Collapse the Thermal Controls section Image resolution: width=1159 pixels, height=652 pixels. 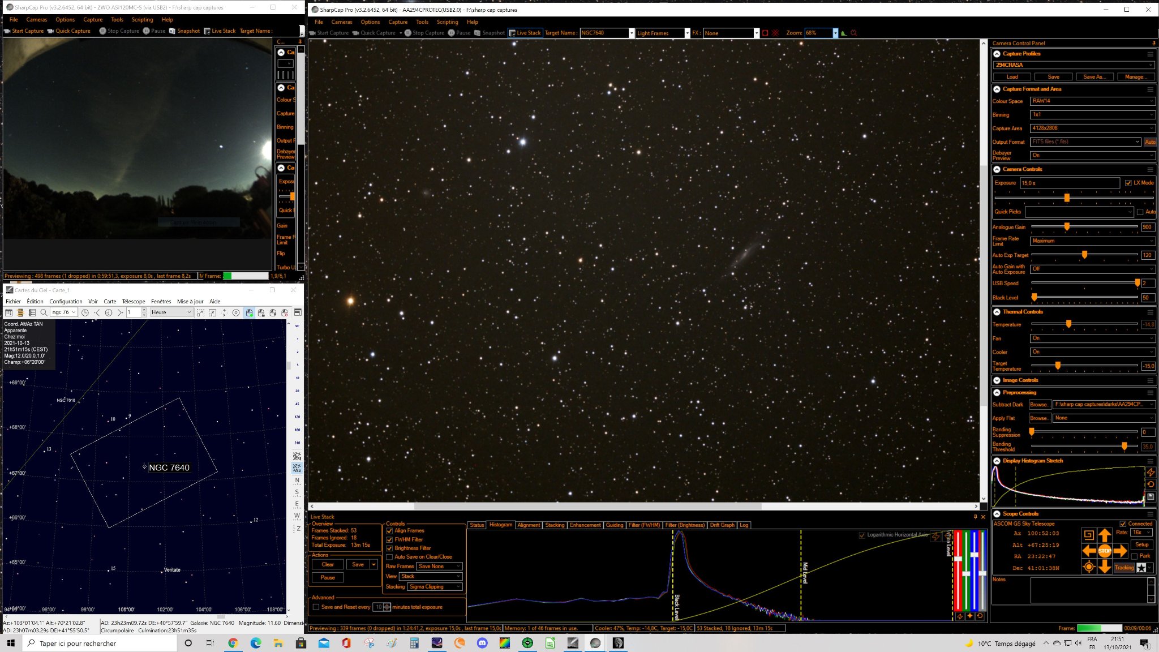997,312
